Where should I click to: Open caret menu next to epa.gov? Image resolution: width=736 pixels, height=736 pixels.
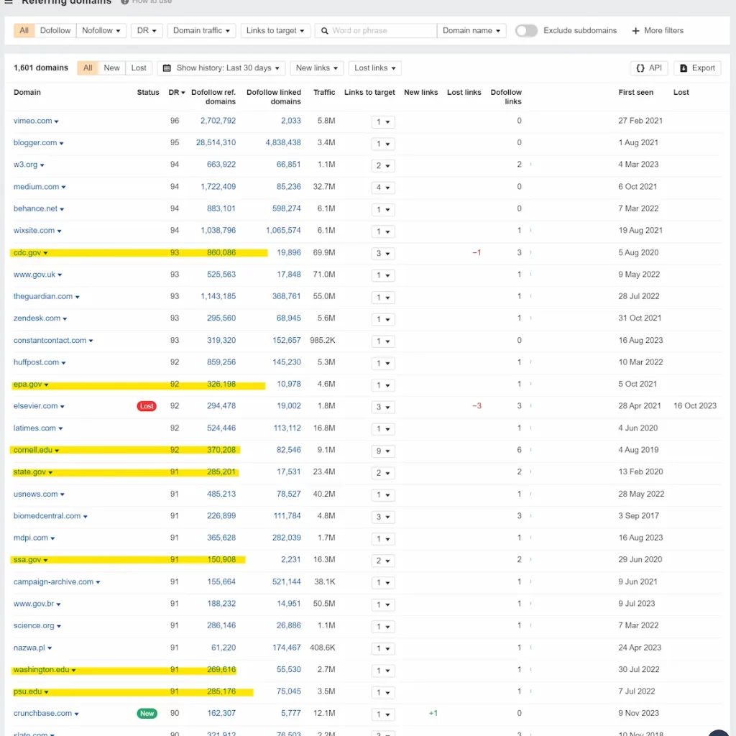(x=47, y=385)
